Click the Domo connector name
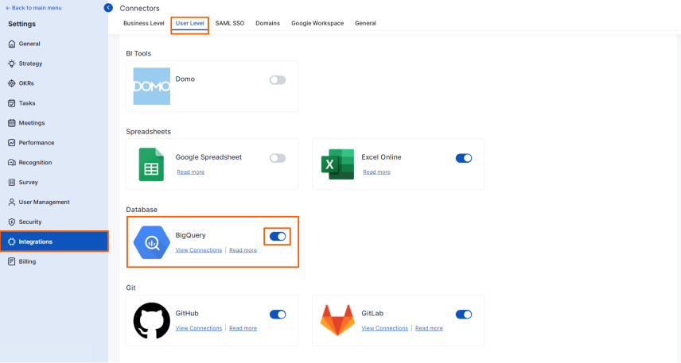The width and height of the screenshot is (681, 363). [185, 79]
